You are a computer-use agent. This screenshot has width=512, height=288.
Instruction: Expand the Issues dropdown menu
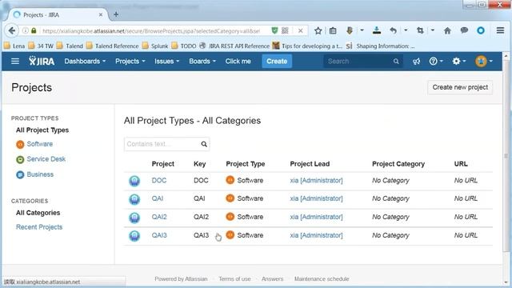click(167, 61)
